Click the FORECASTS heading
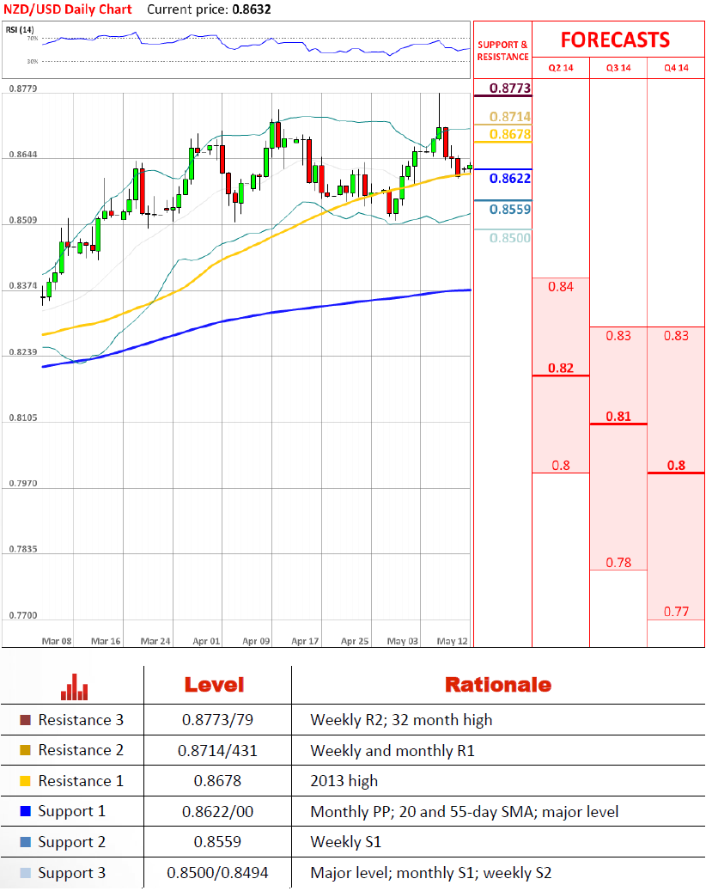706x891 pixels. click(615, 40)
